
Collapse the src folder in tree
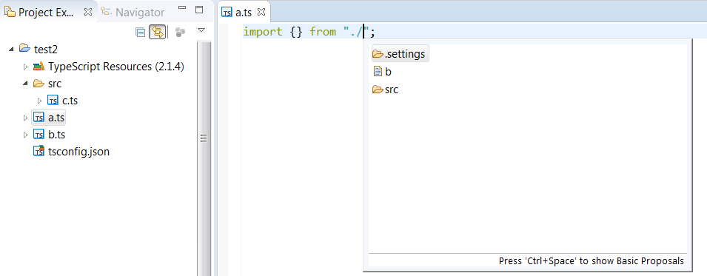tap(26, 84)
